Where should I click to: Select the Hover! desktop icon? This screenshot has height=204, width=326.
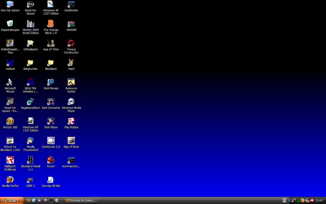pos(51,162)
